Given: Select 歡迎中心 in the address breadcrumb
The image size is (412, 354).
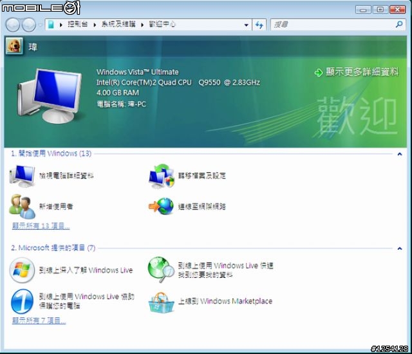Looking at the screenshot, I should (162, 25).
